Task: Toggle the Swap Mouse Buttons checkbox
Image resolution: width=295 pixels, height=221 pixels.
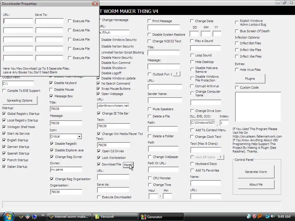Action: [98, 89]
